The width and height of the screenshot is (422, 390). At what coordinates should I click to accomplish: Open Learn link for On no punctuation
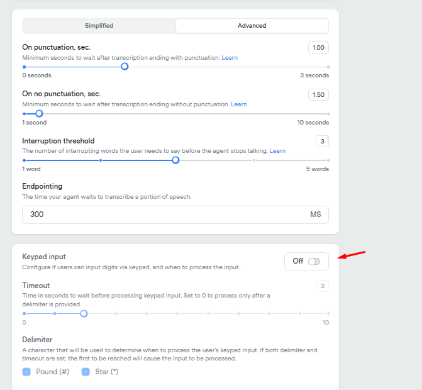(239, 104)
